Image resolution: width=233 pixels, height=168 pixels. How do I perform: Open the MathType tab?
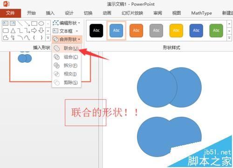point(202,13)
